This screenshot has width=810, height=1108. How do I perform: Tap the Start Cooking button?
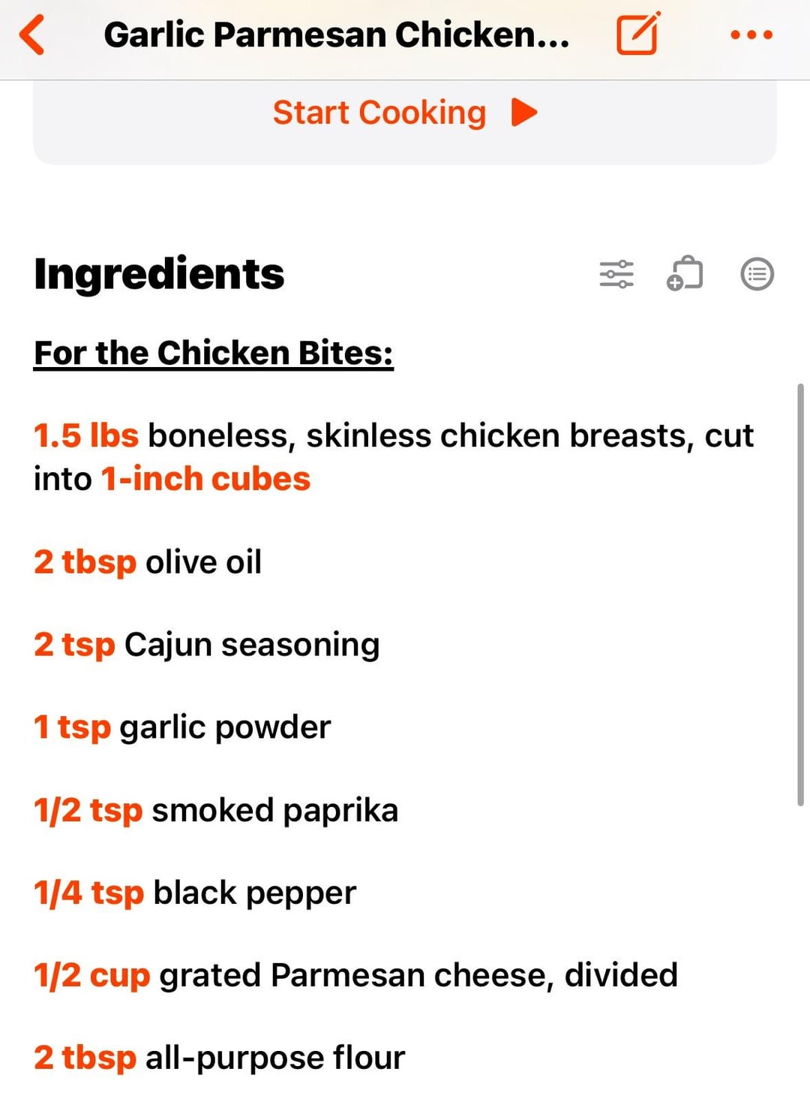[x=404, y=113]
